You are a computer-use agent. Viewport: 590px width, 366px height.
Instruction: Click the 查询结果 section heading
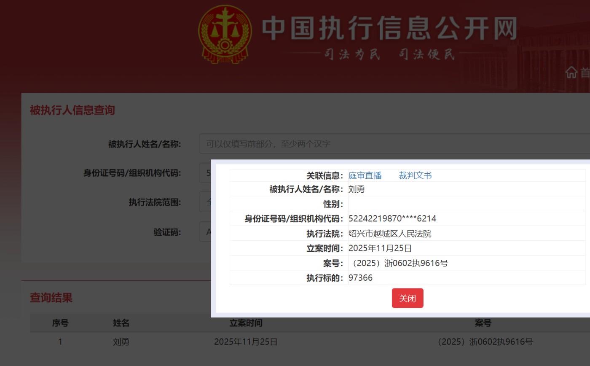coord(51,298)
